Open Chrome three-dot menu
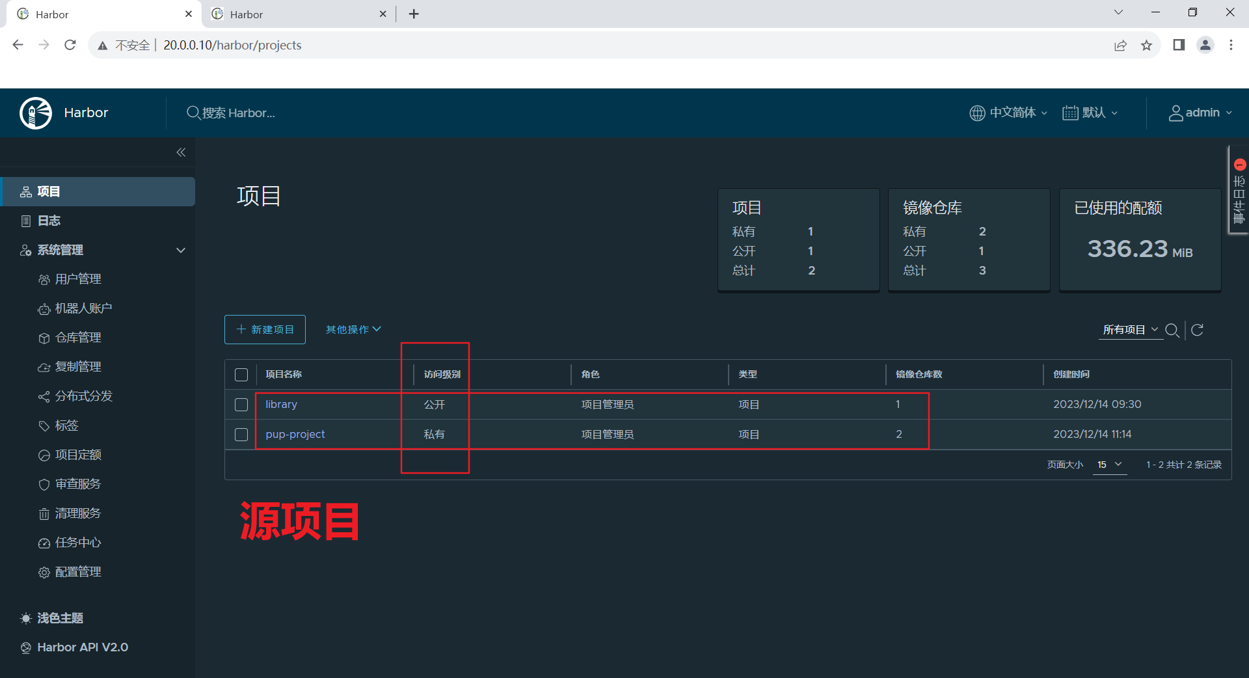Image resolution: width=1249 pixels, height=678 pixels. (x=1231, y=45)
